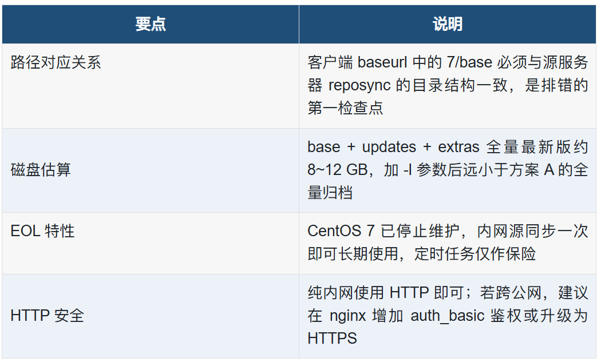Click the 说明 column header
The height and width of the screenshot is (362, 601).
pyautogui.click(x=447, y=24)
